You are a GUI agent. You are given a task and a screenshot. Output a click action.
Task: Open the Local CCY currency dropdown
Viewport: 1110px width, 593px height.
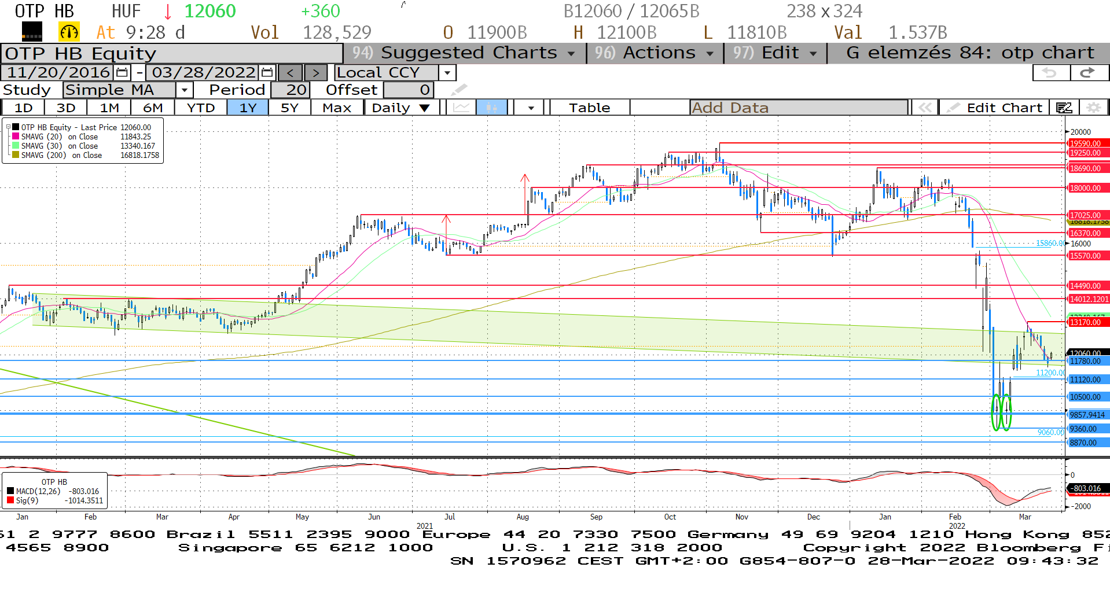tap(447, 73)
